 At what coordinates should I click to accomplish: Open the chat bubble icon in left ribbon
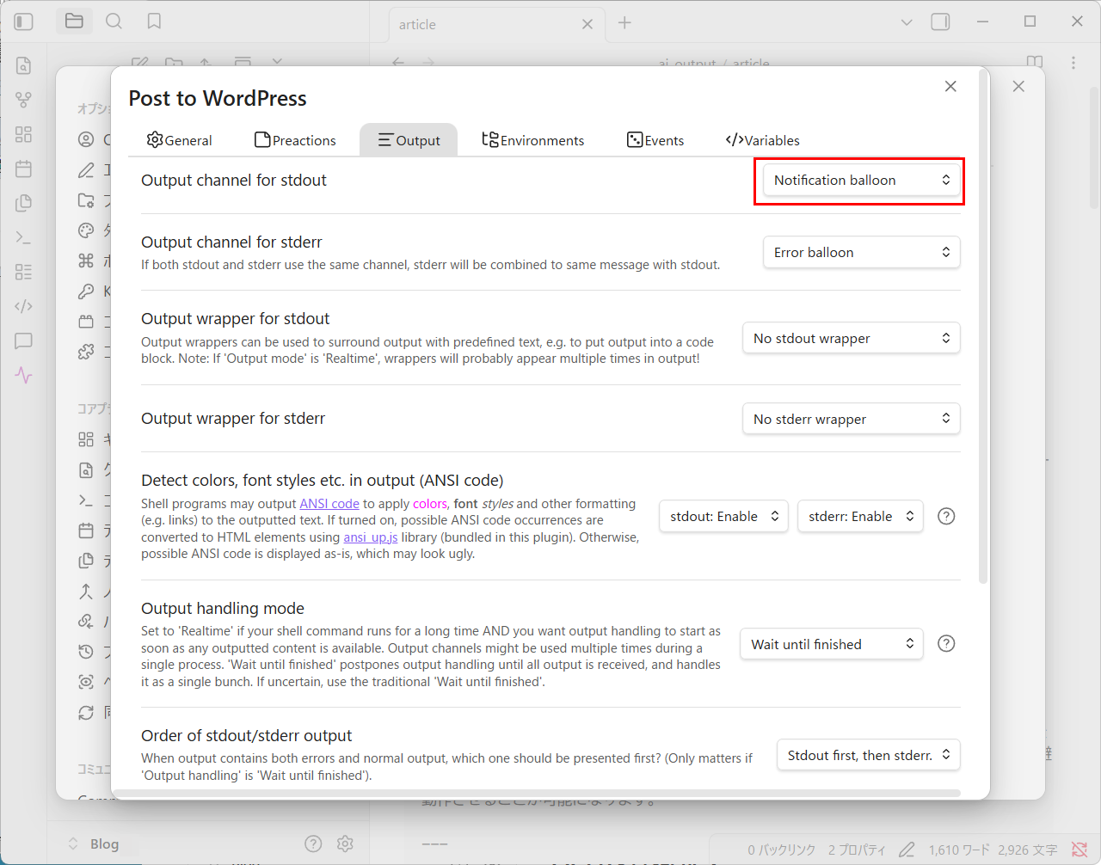click(24, 340)
